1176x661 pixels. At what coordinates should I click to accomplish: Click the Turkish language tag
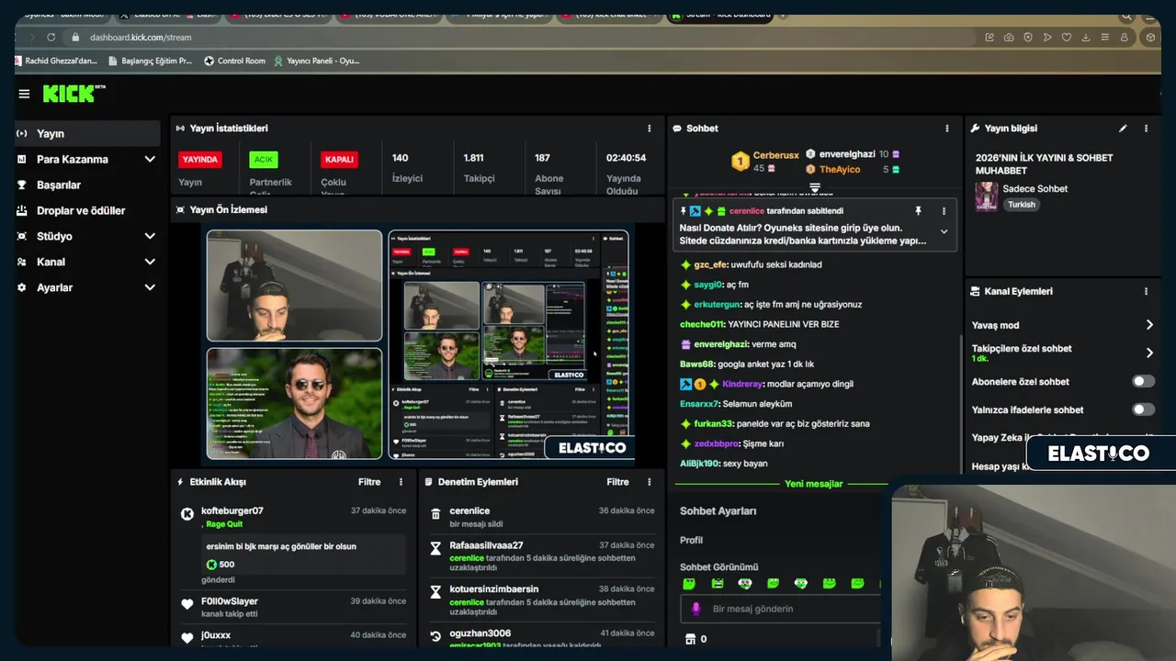pos(1021,205)
